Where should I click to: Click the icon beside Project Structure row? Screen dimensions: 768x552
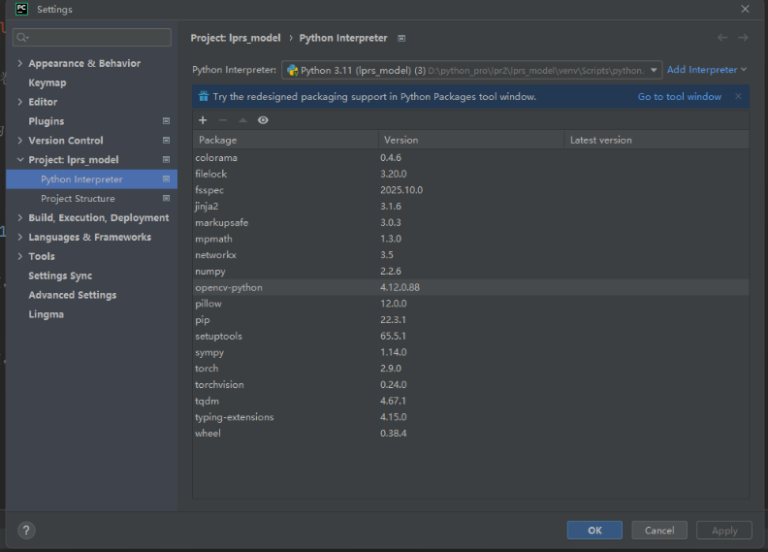166,198
